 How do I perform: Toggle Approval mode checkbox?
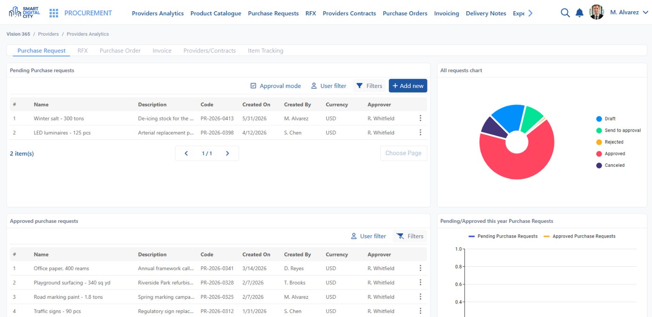point(253,86)
